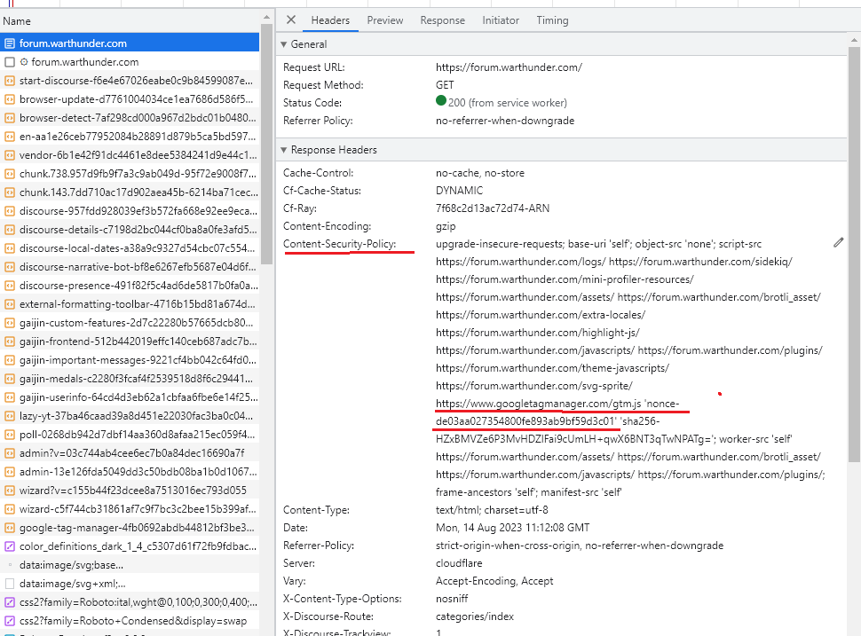This screenshot has height=636, width=861.
Task: Click the Name column header
Action: (x=130, y=21)
